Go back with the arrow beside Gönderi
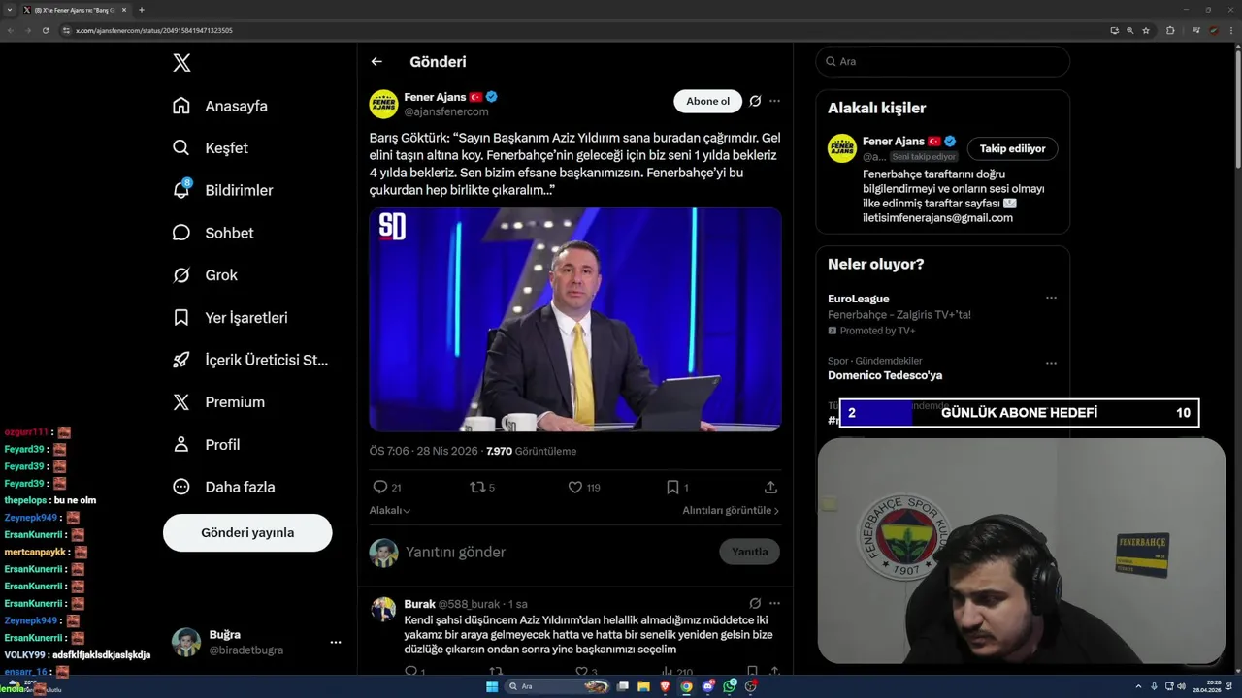1242x698 pixels. pyautogui.click(x=376, y=62)
